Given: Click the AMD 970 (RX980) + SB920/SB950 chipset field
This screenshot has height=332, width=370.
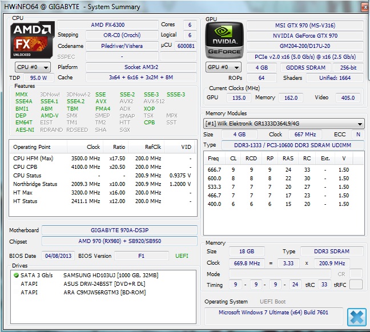Looking at the screenshot, I should point(120,241).
